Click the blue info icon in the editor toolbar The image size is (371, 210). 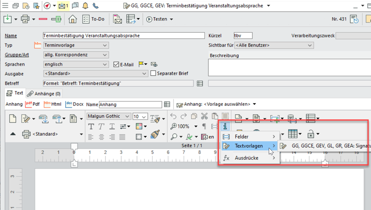225,126
